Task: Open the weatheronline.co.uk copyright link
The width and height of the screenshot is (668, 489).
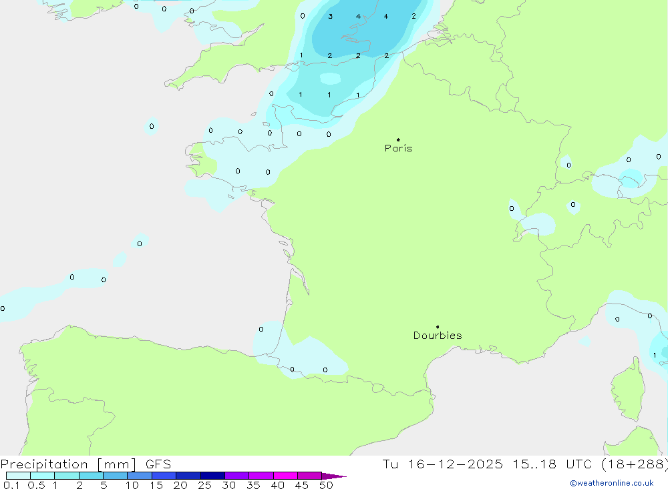Action: (x=612, y=483)
